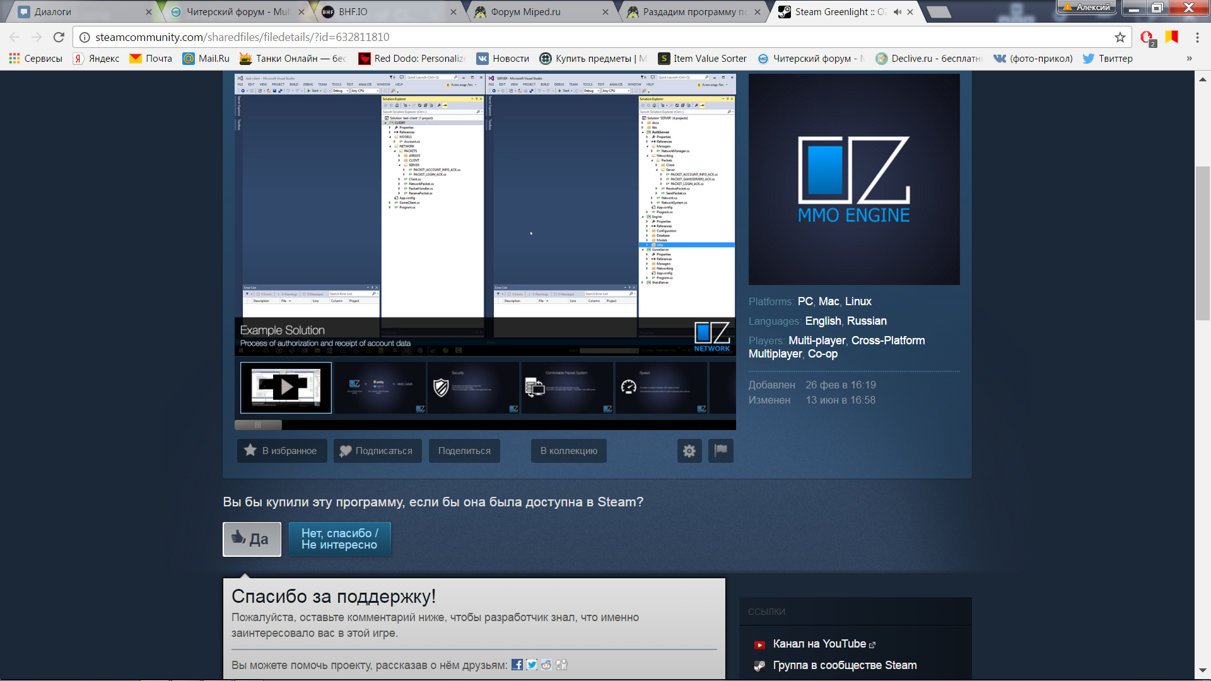Open the VK Новости bookmark

(503, 59)
